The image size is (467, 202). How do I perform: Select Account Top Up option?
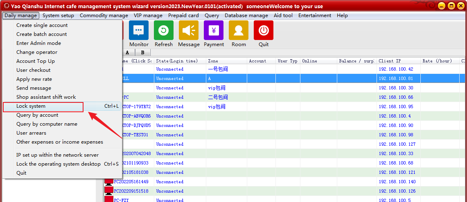(36, 61)
